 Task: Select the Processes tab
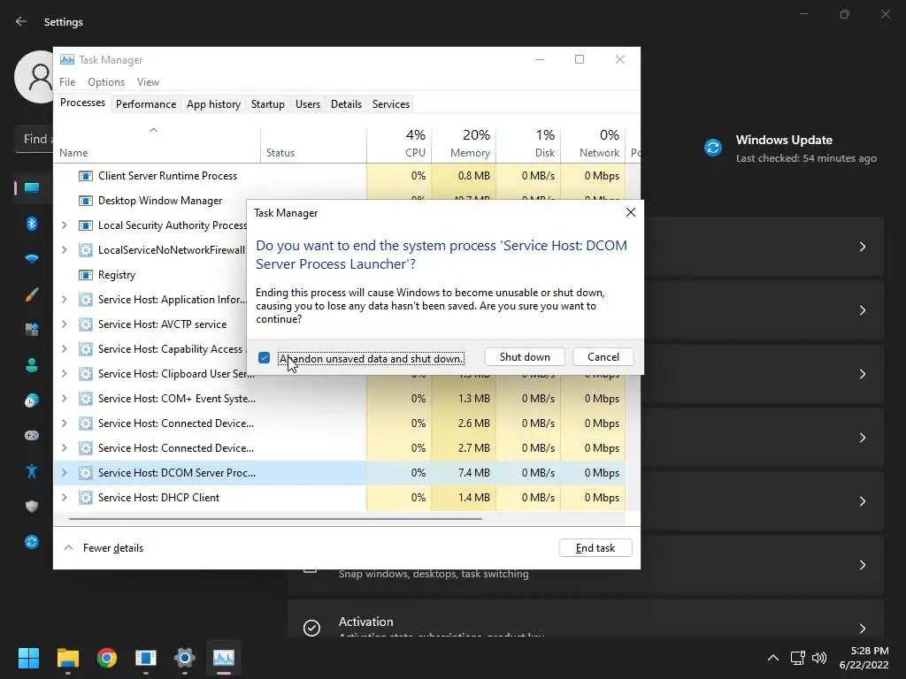(x=82, y=103)
